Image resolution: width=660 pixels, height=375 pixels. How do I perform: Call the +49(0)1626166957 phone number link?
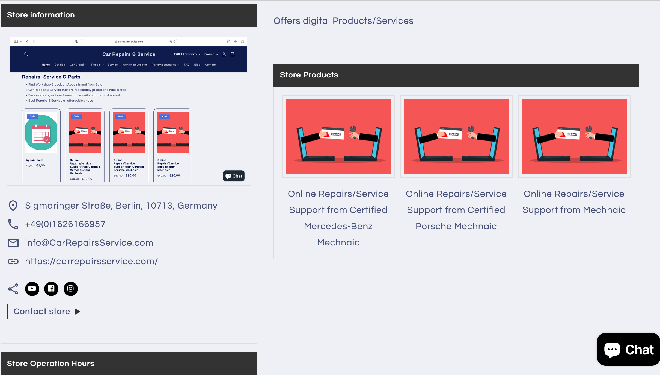click(x=65, y=224)
